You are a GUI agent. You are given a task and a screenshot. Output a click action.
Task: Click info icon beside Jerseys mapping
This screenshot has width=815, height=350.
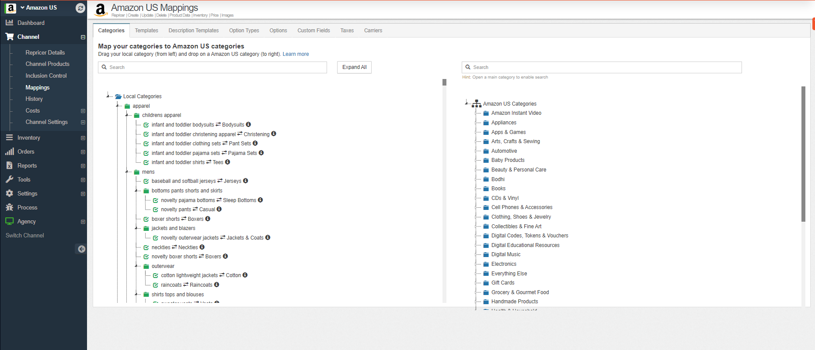click(246, 181)
